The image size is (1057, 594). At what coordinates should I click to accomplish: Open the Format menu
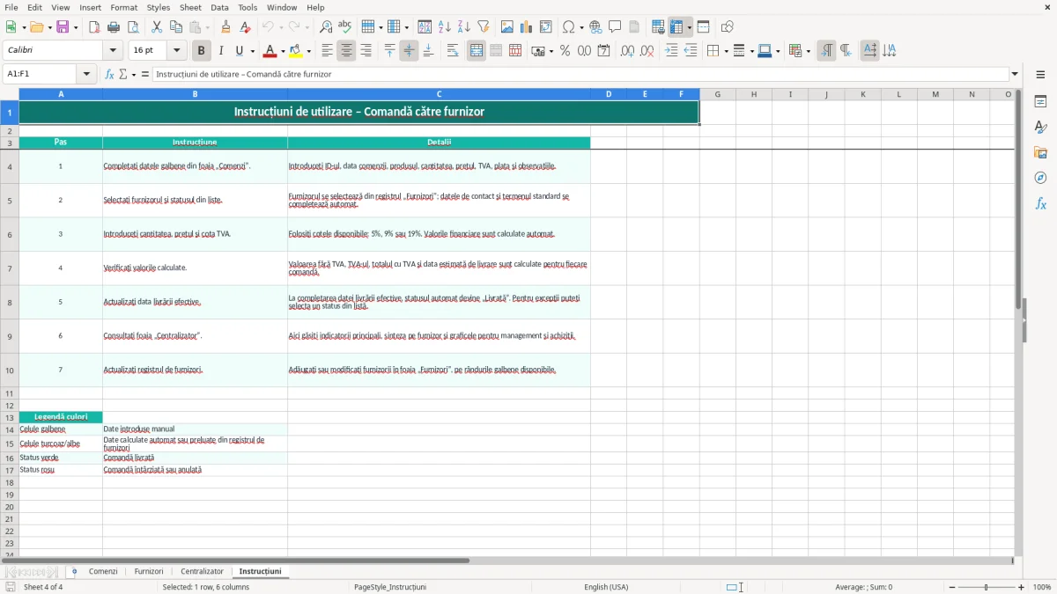(x=123, y=7)
